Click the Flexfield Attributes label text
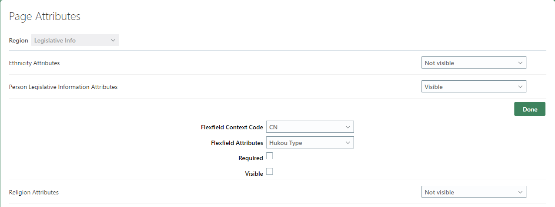This screenshot has height=207, width=555. (237, 143)
